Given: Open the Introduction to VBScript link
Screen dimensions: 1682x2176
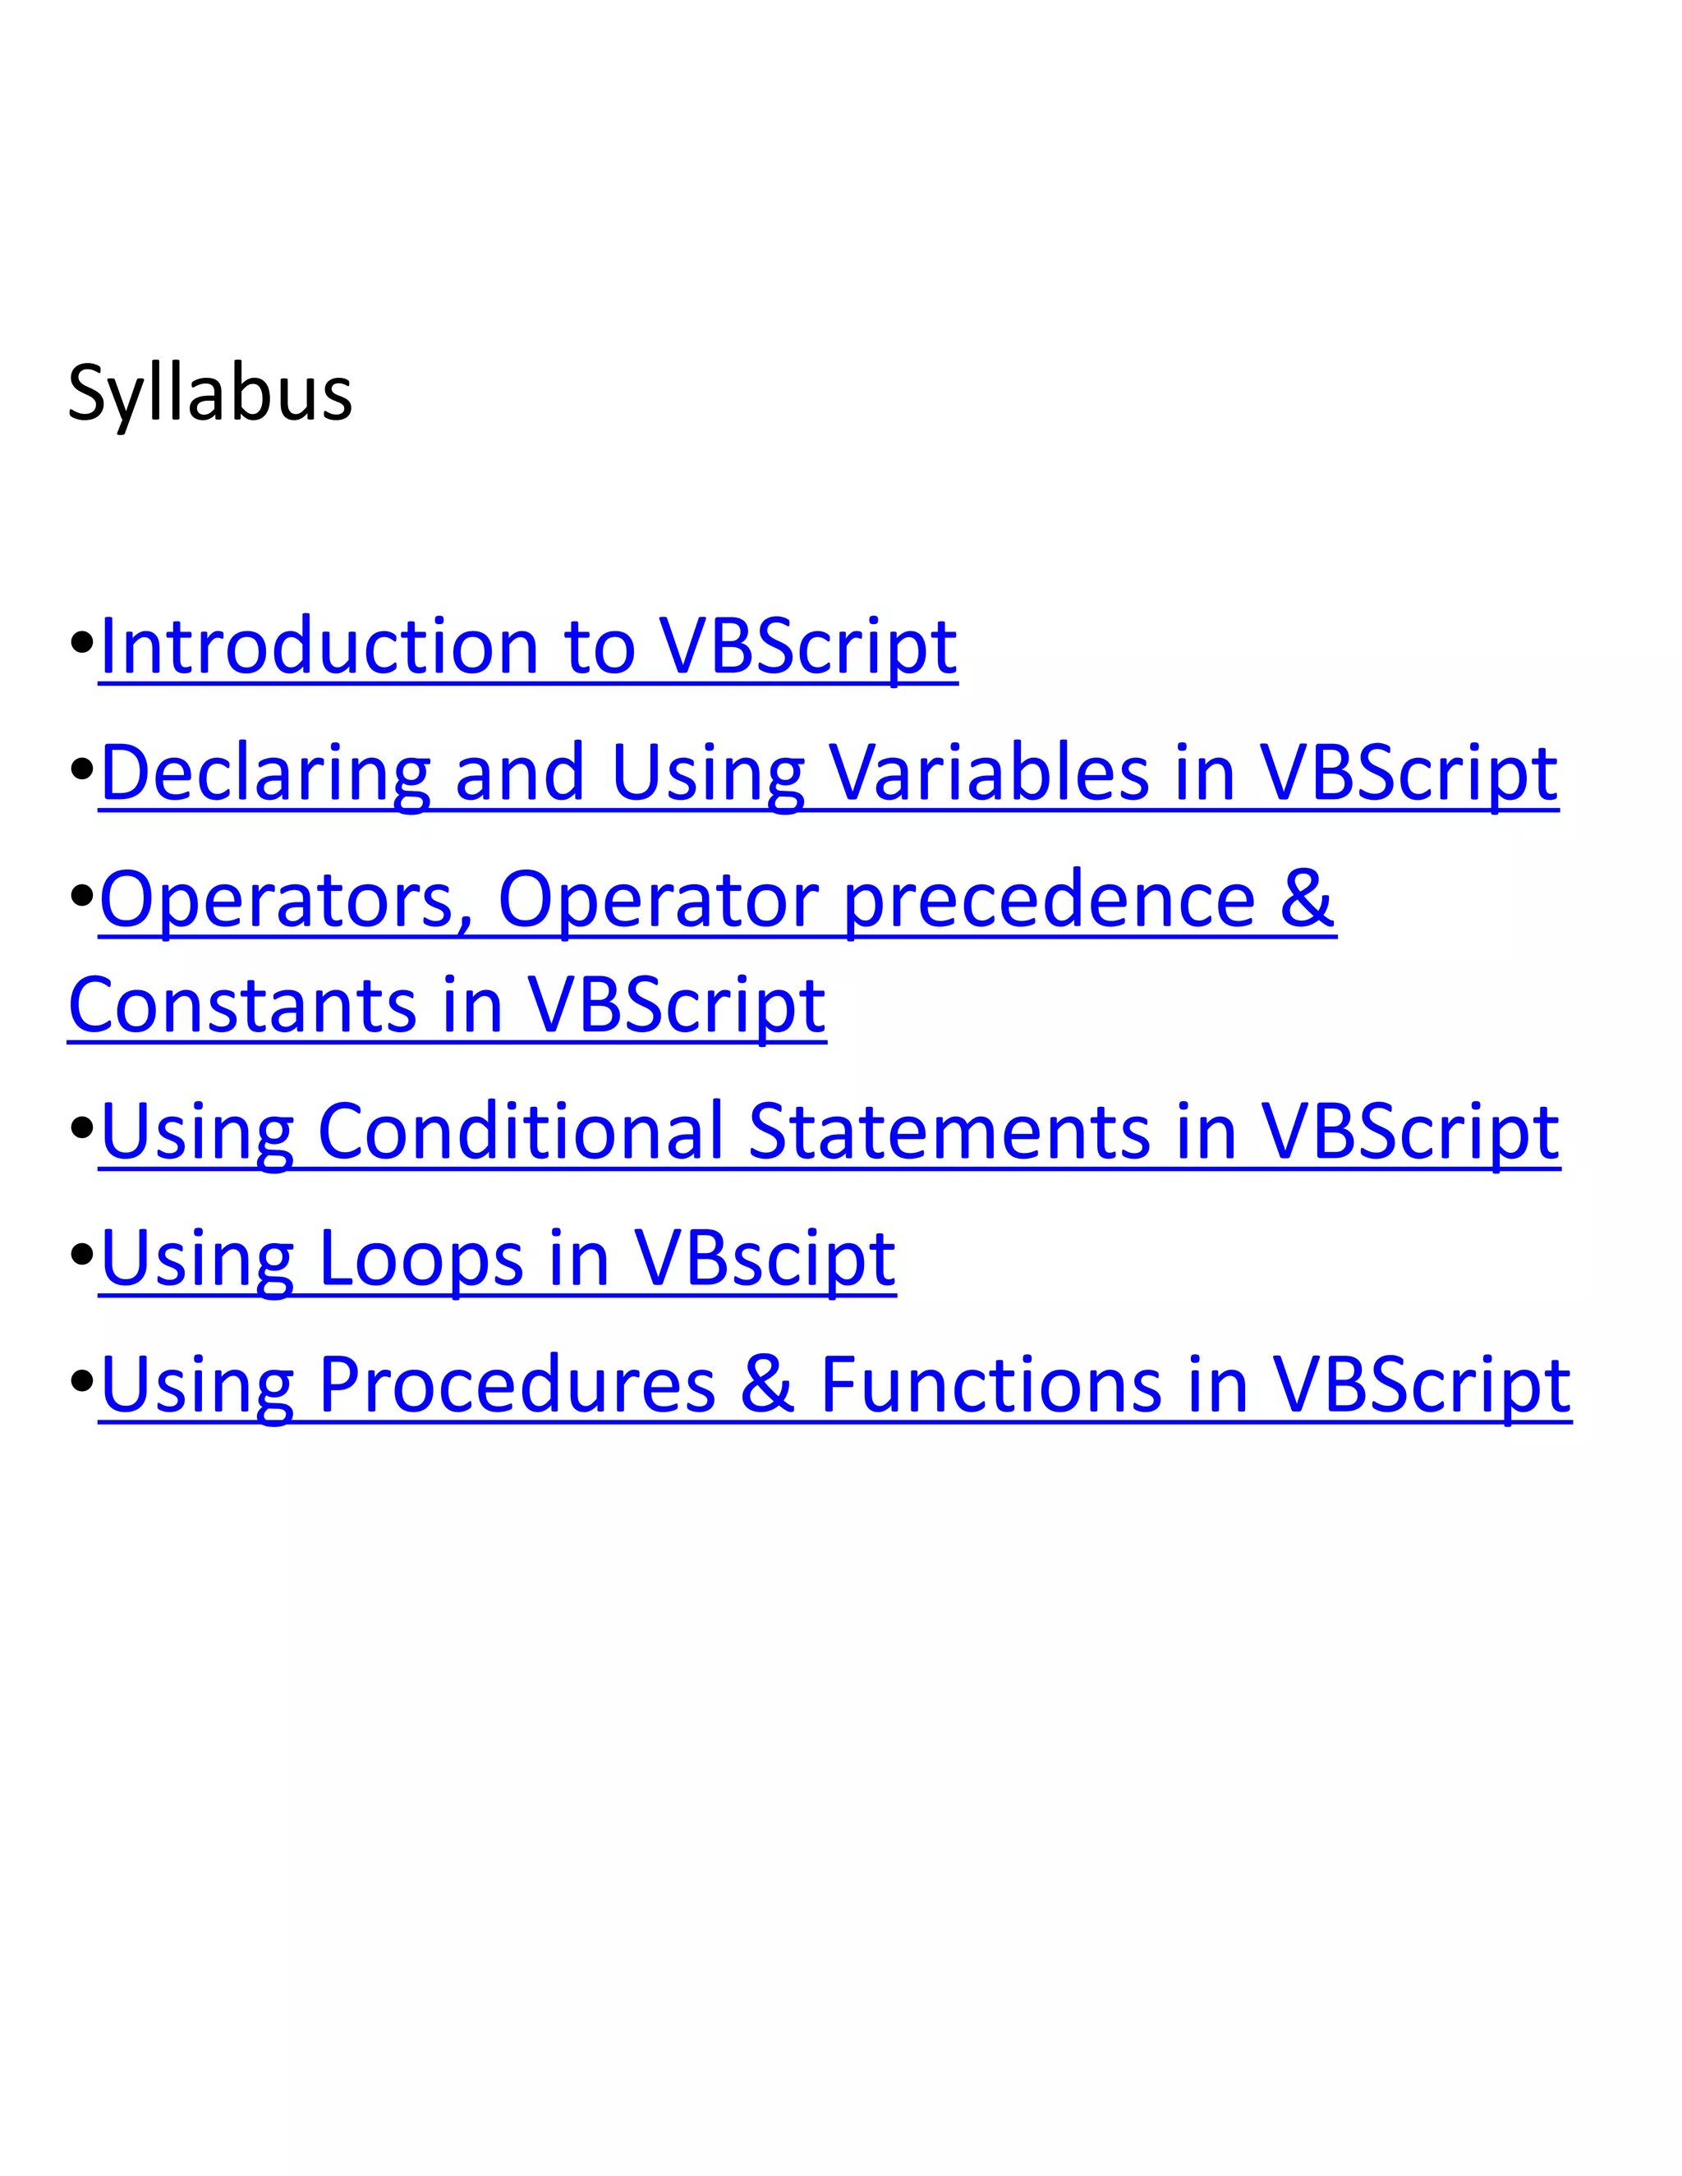Looking at the screenshot, I should 528,648.
